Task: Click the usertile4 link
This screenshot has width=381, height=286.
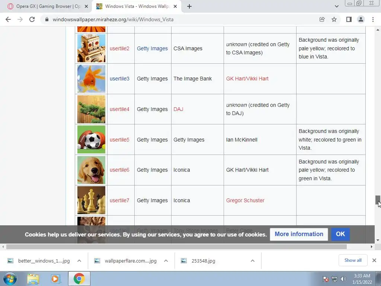Action: pyautogui.click(x=119, y=109)
